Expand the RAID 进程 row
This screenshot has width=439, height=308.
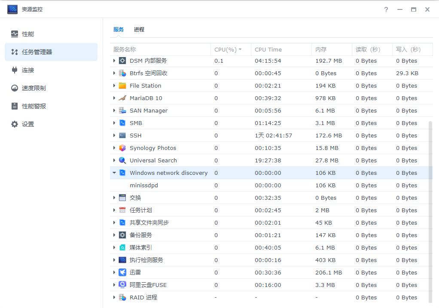coord(114,297)
